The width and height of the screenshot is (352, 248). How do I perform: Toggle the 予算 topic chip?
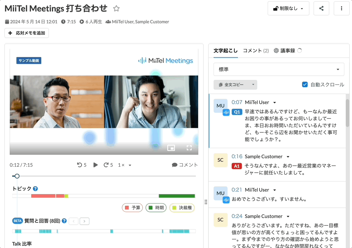click(133, 208)
